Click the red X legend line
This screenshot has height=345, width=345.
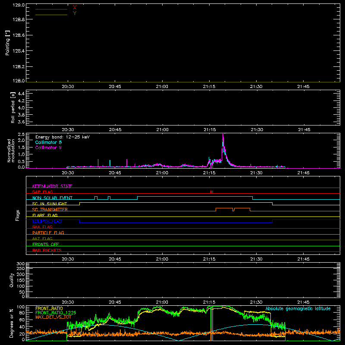(x=51, y=9)
